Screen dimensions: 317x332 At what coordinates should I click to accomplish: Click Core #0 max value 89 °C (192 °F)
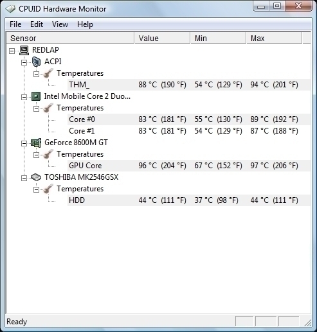pyautogui.click(x=274, y=119)
